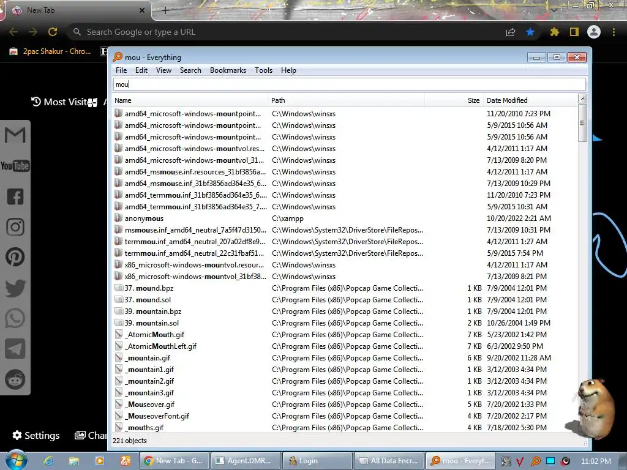Click the red V tray icon
The width and height of the screenshot is (627, 470).
520,461
